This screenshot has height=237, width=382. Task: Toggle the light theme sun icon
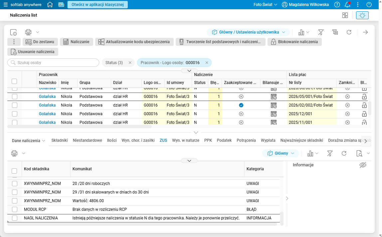[x=362, y=15]
